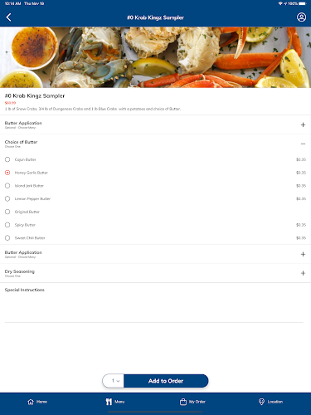Tap the status bar clock time
The image size is (311, 415).
point(12,3)
